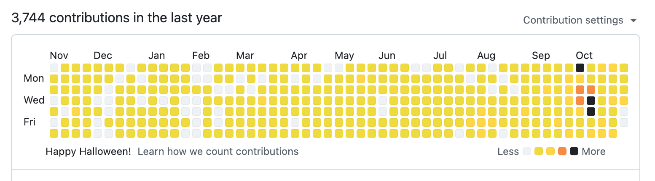The image size is (655, 181).
Task: Click the black legend square next to More
Action: [x=574, y=152]
